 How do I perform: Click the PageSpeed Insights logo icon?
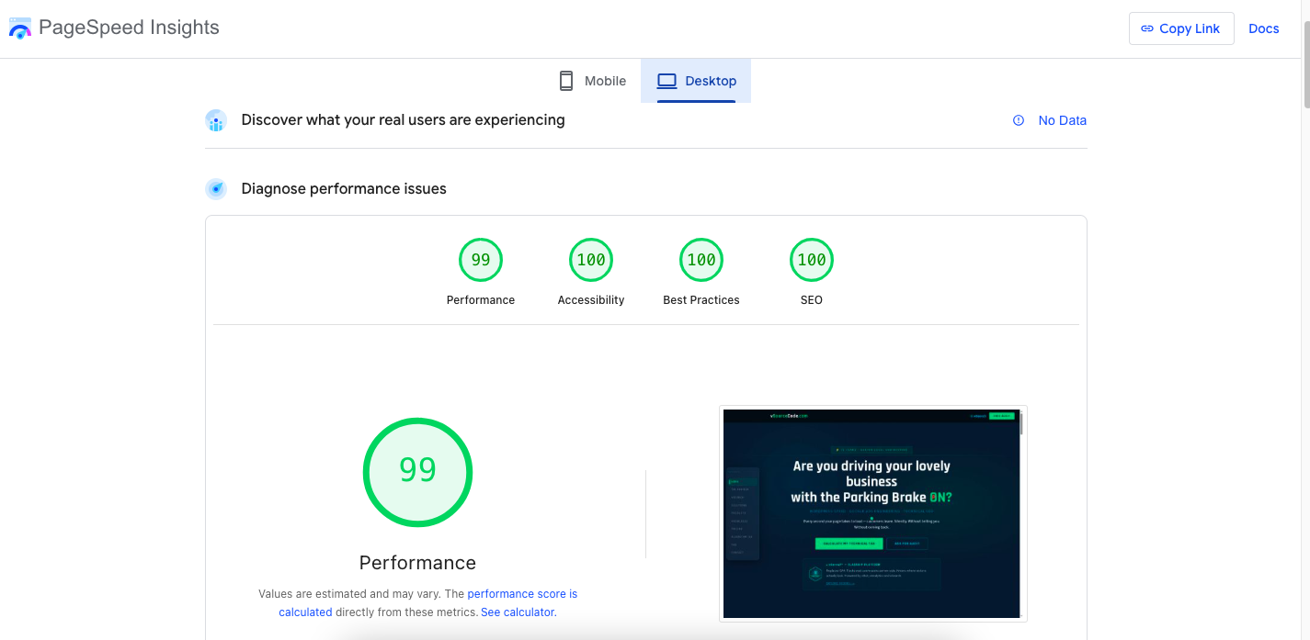20,28
